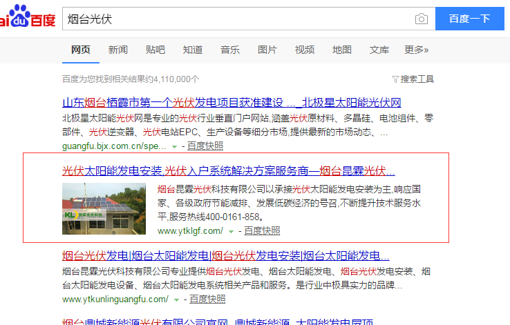Open the 贴吧 tab
This screenshot has height=325, width=510.
pyautogui.click(x=155, y=50)
